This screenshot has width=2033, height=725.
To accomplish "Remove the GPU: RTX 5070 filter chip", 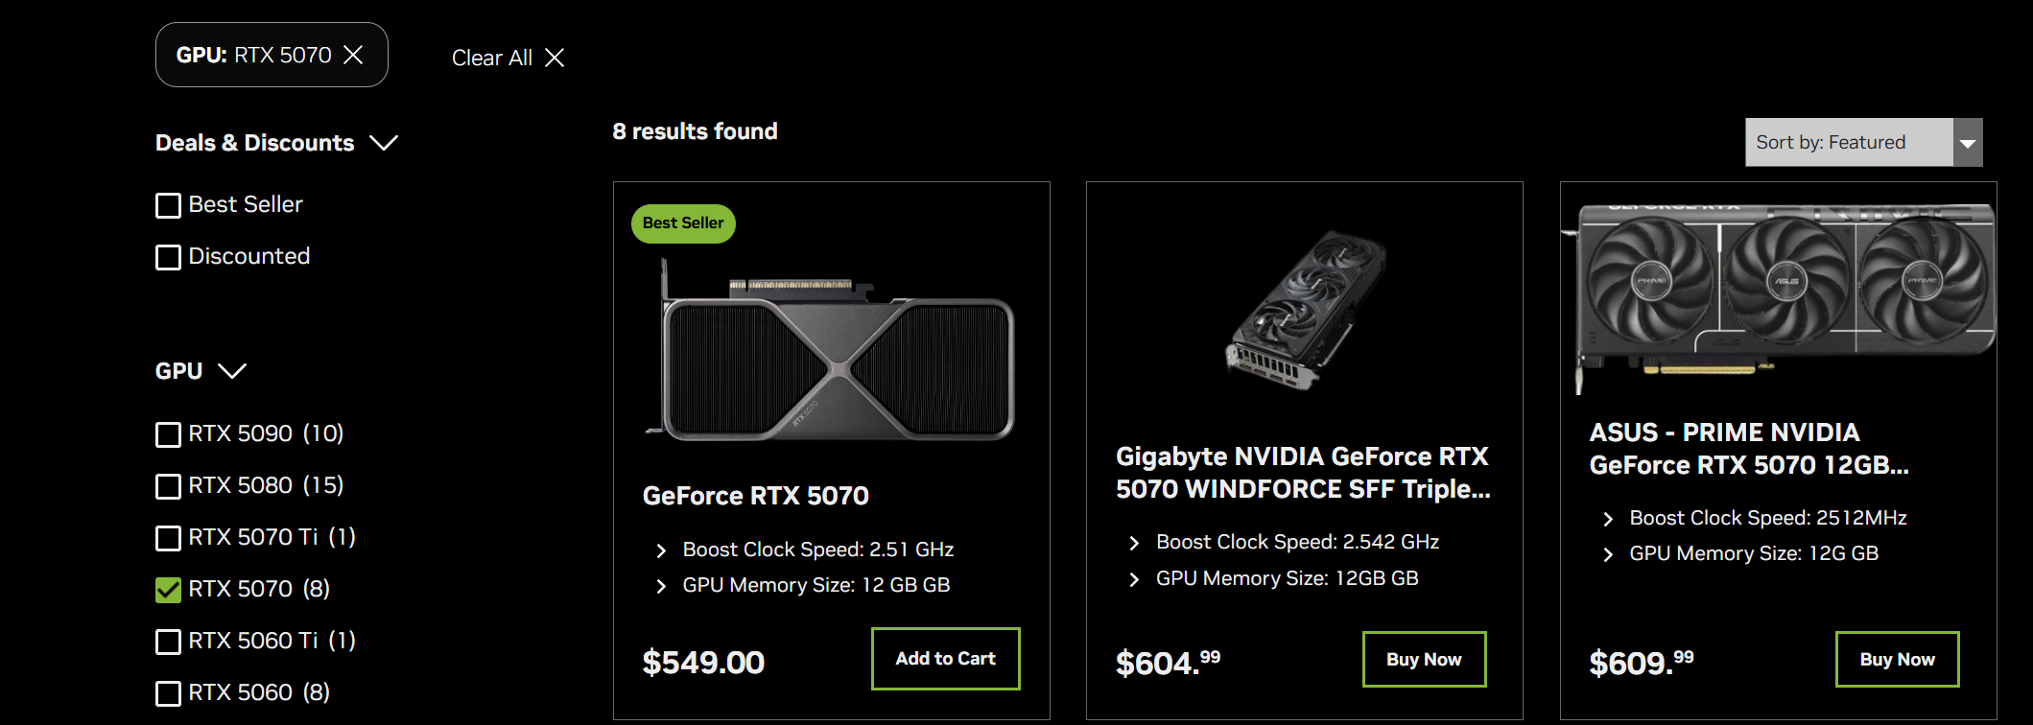I will (x=353, y=55).
